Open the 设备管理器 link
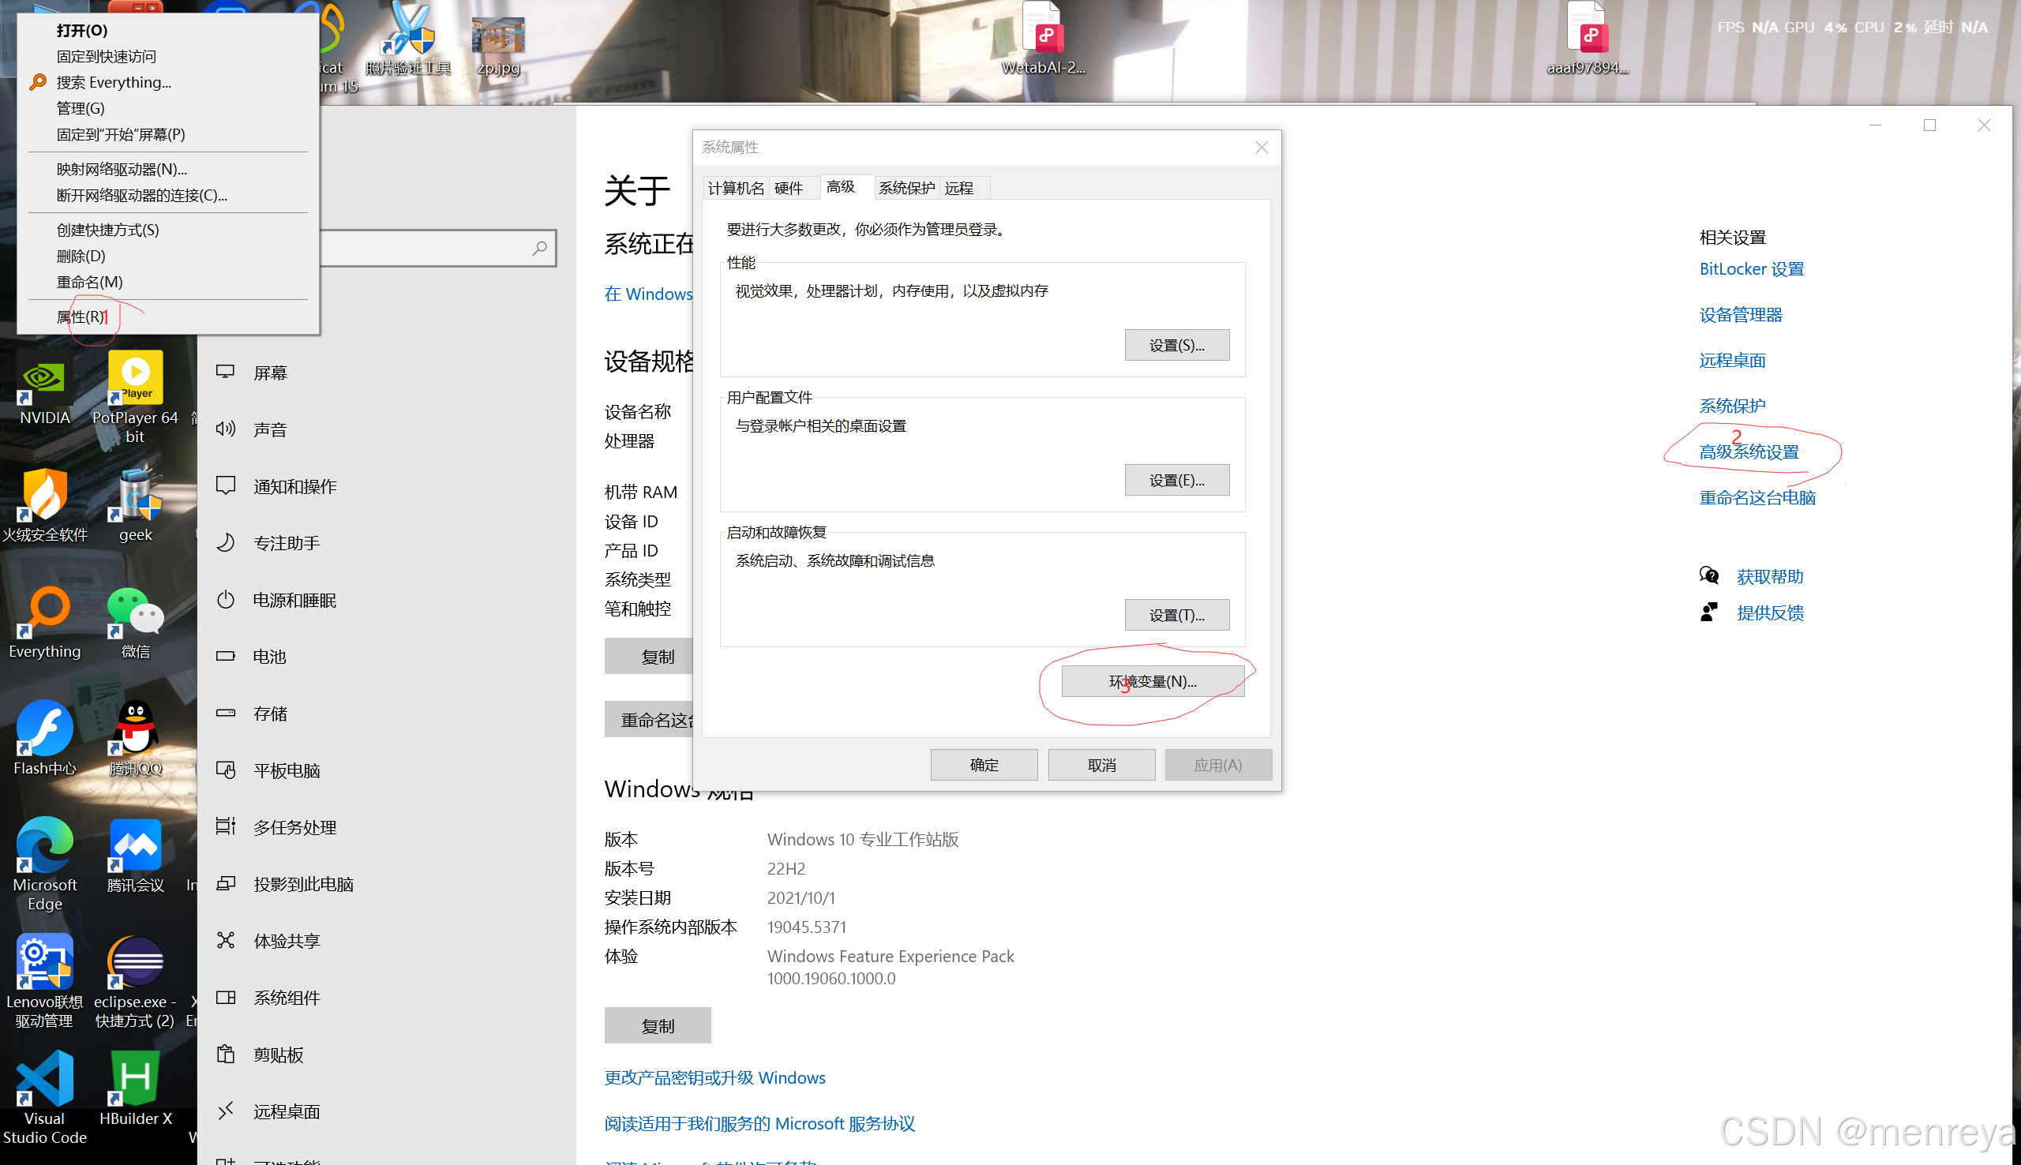This screenshot has height=1165, width=2021. coord(1740,315)
